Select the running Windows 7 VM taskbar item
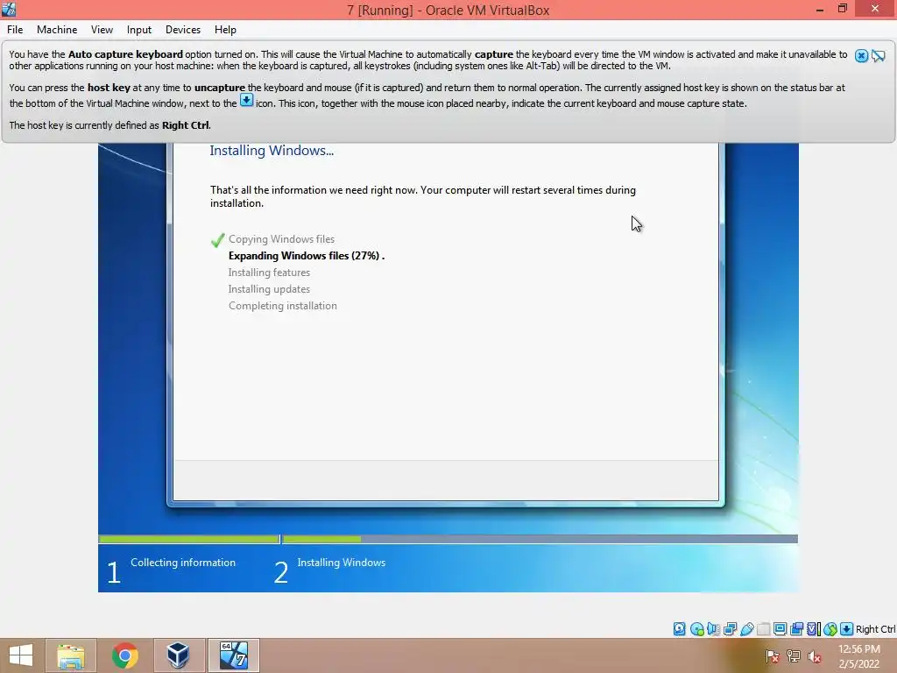 (233, 655)
